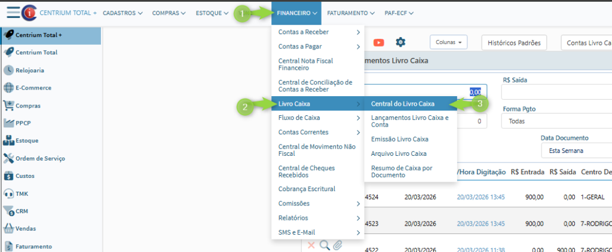Screen dimensions: 612x252
Task: Click the red X delete icon
Action: (x=311, y=245)
